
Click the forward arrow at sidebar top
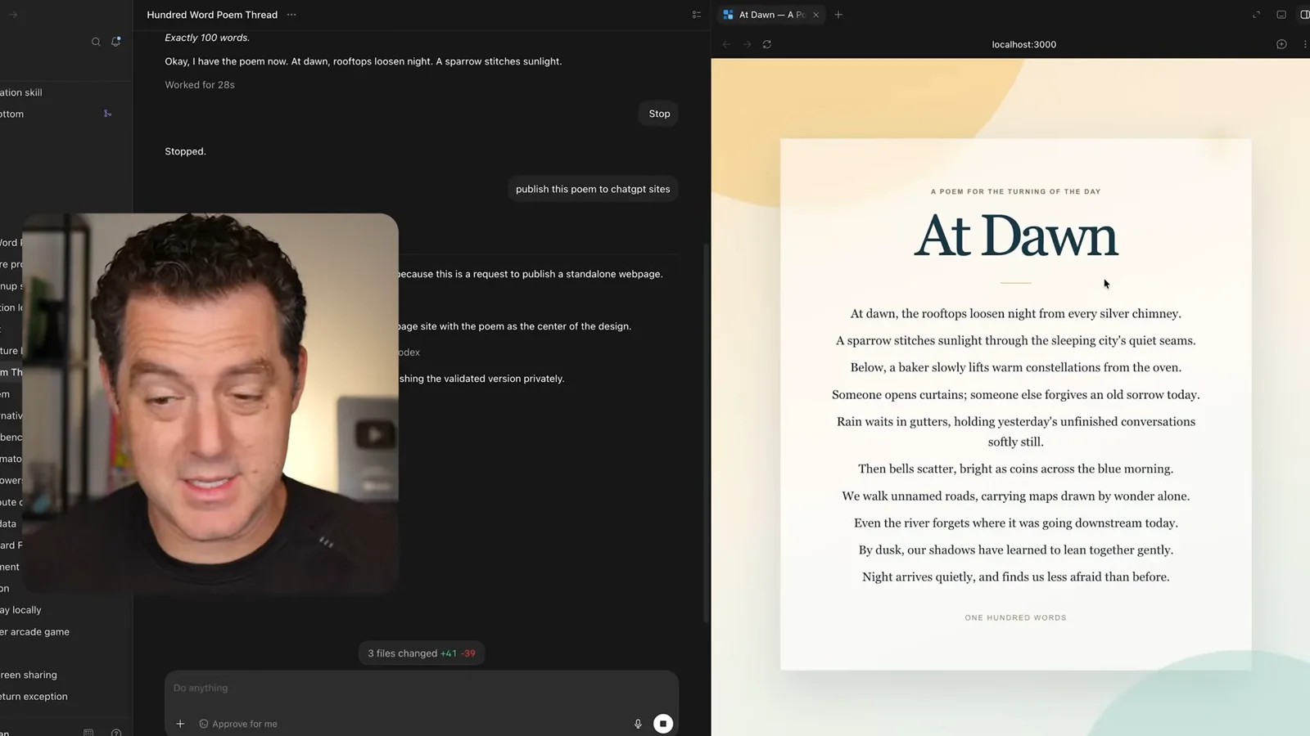[x=13, y=15]
